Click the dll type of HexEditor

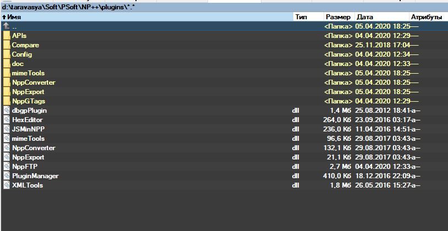(296, 120)
